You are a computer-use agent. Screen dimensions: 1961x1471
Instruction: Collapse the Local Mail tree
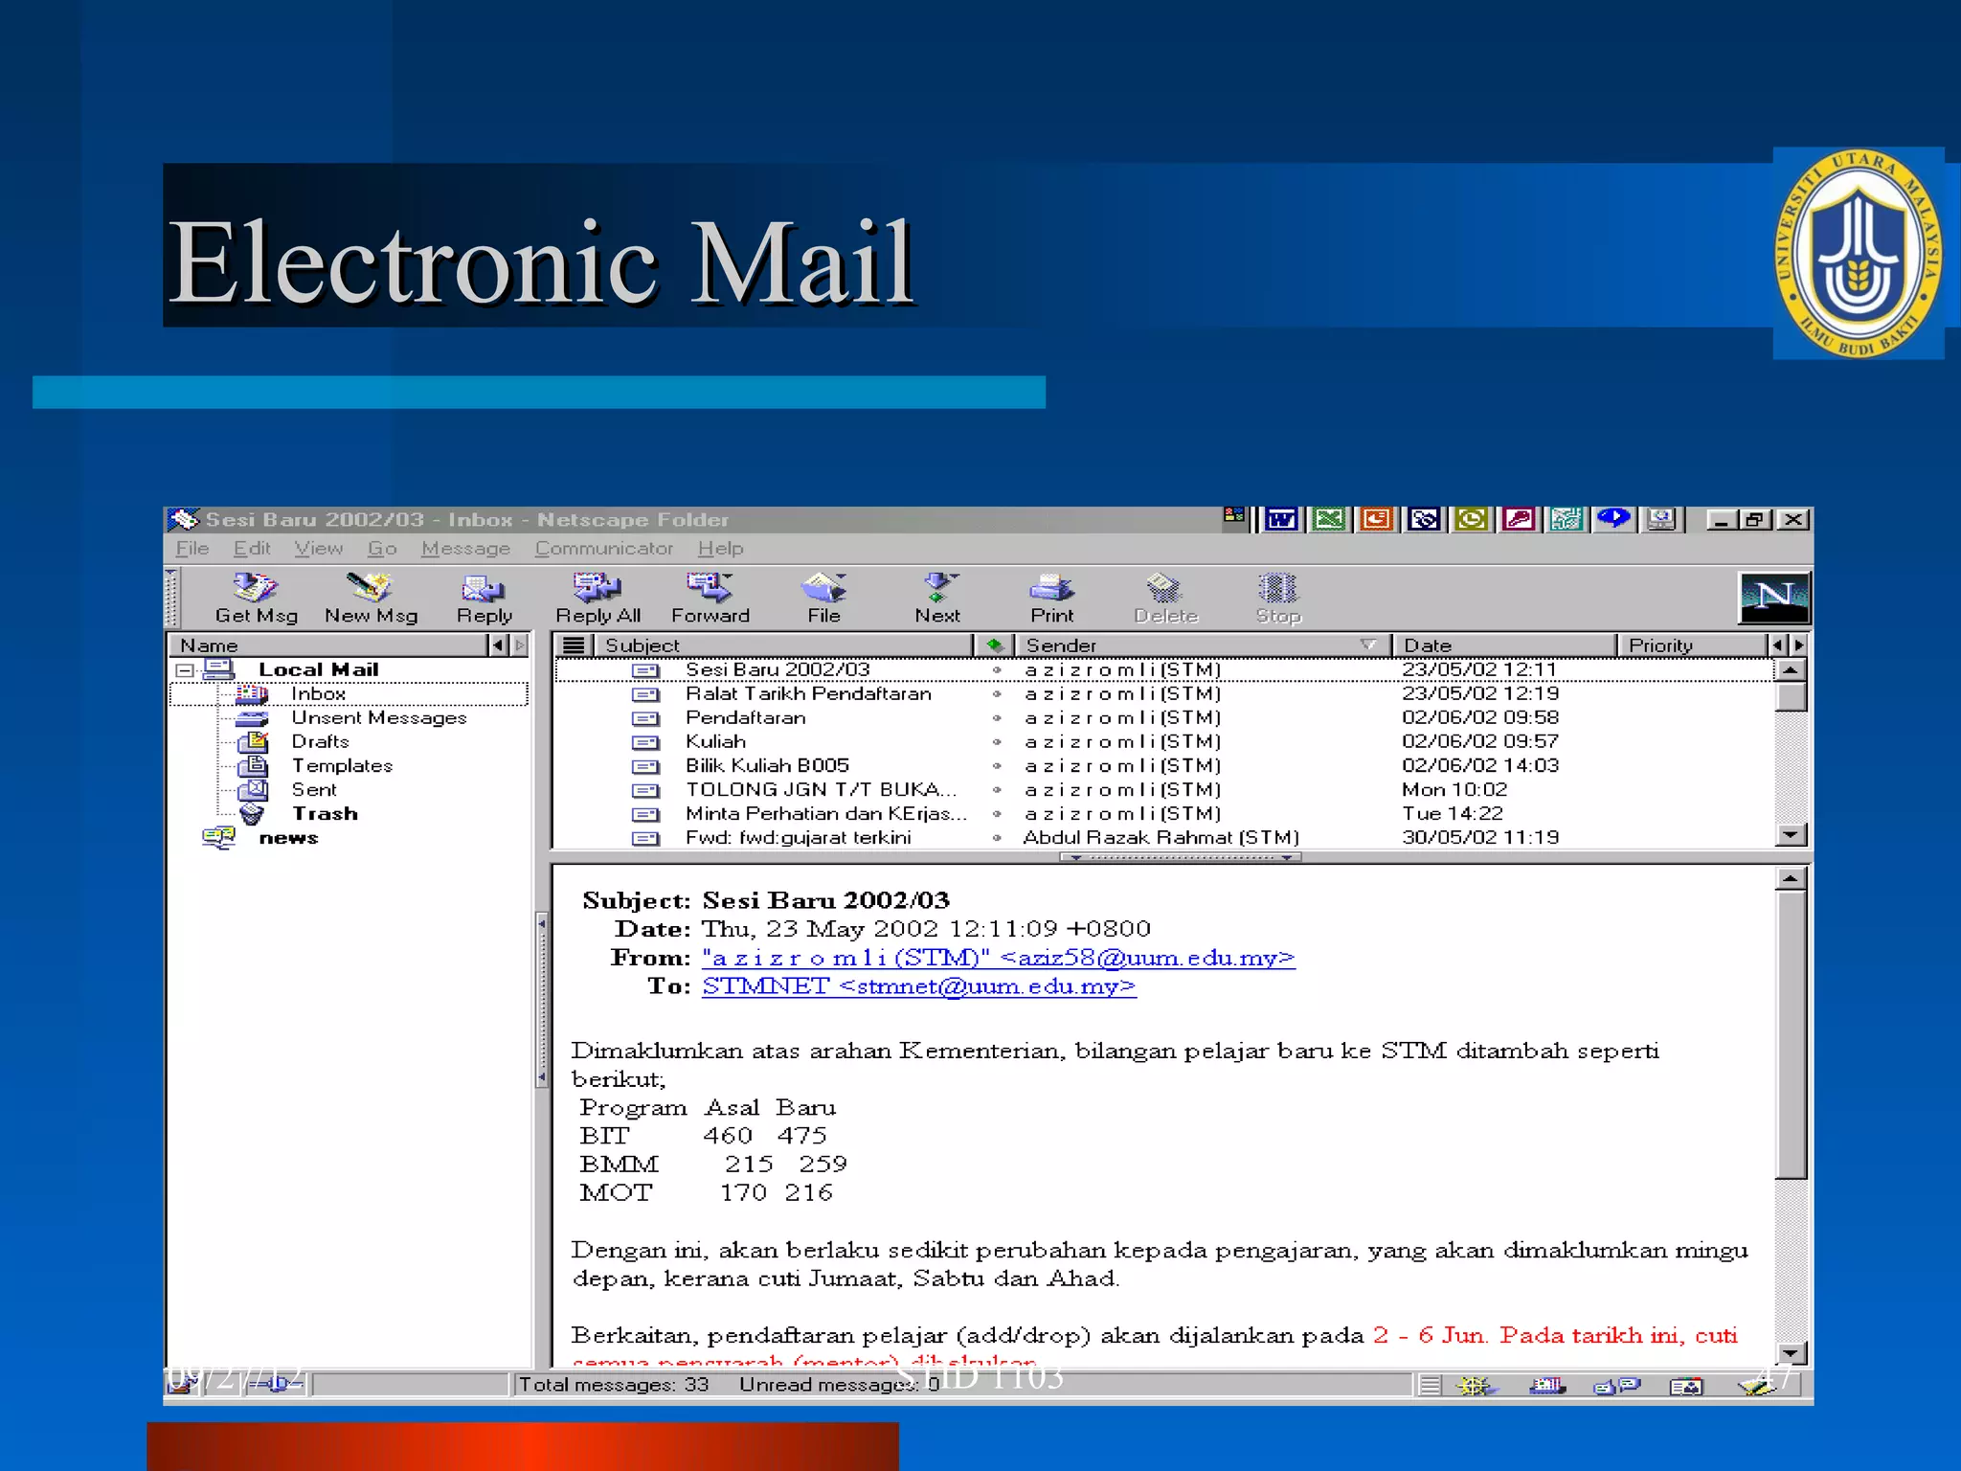coord(186,670)
